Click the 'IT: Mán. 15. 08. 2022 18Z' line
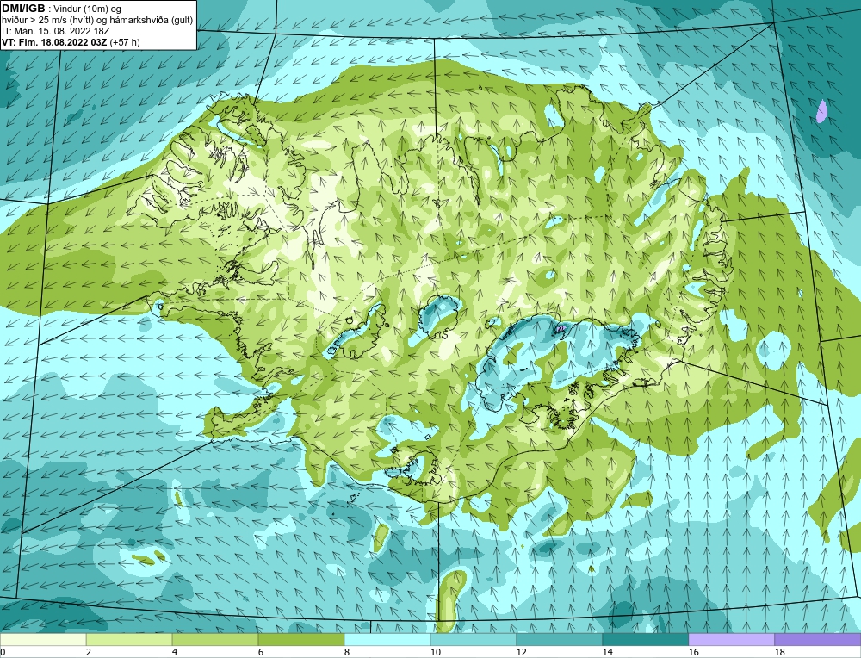This screenshot has width=861, height=658. point(56,31)
